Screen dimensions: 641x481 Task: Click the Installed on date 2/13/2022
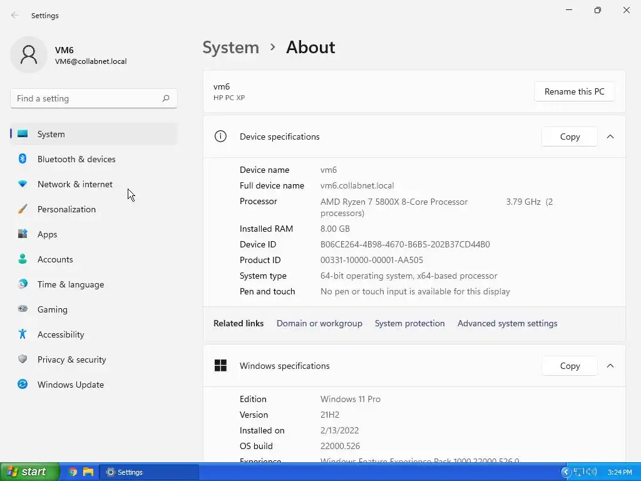click(340, 430)
